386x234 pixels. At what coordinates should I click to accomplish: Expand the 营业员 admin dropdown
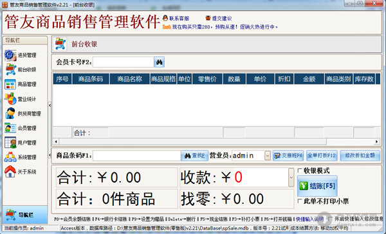click(268, 156)
